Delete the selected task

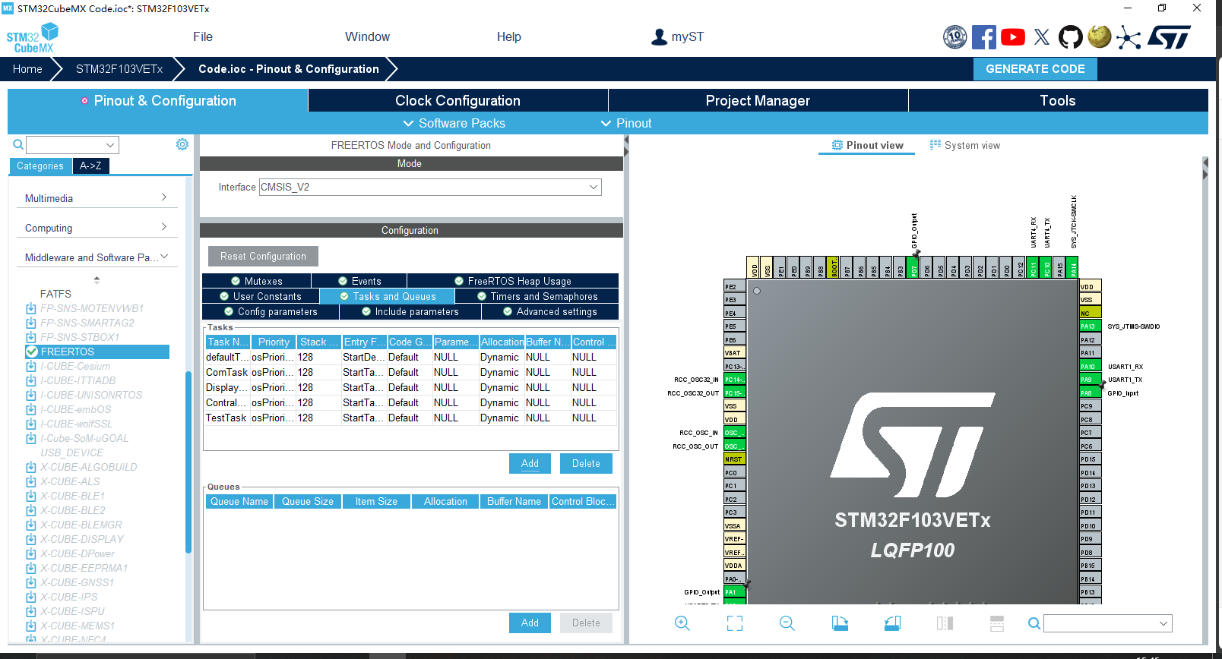[586, 463]
